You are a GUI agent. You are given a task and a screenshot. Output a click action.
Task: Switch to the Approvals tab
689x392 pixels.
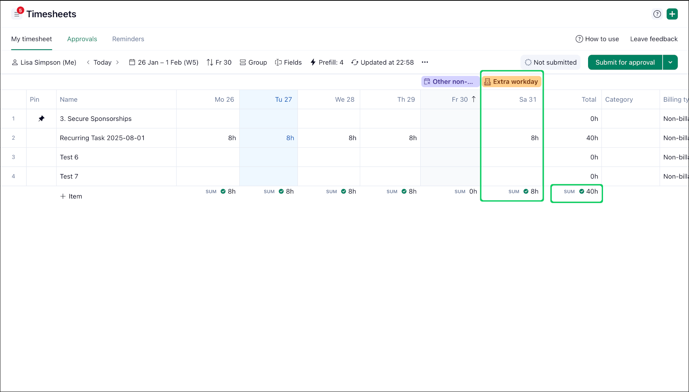pyautogui.click(x=82, y=39)
